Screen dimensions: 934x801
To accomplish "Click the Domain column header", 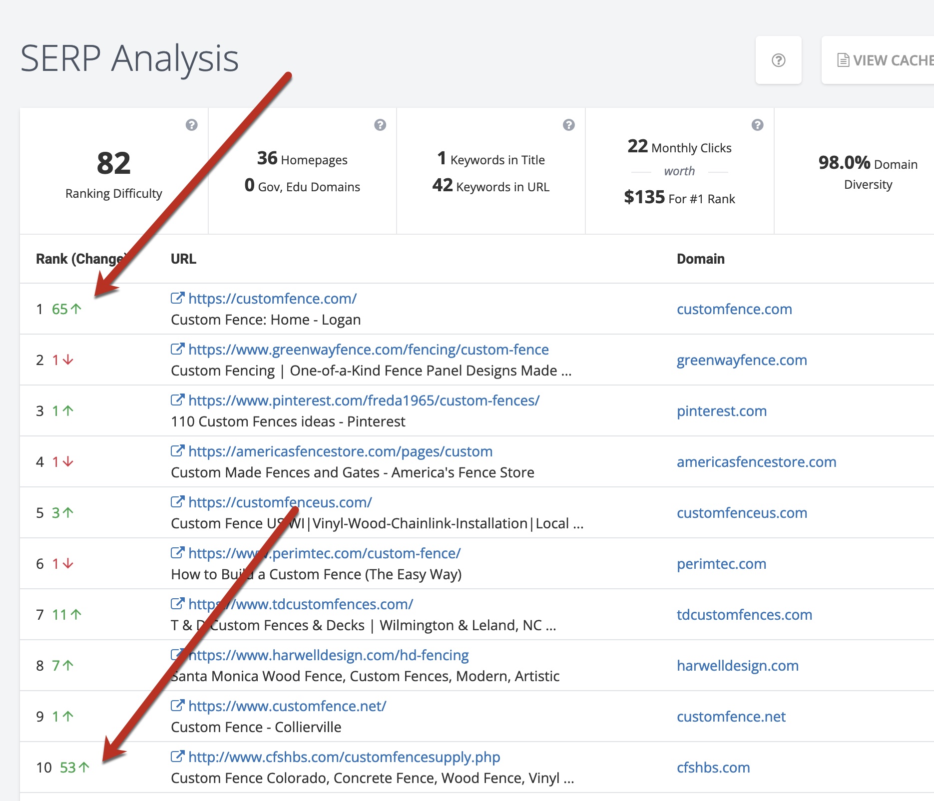I will point(700,259).
